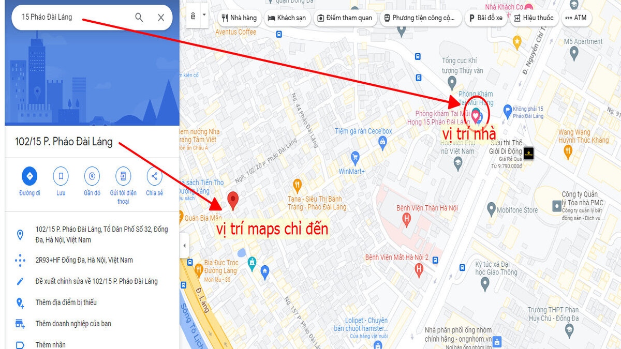Screen dimensions: 621x349
Task: Filter map by Khách sạn
Action: point(287,18)
